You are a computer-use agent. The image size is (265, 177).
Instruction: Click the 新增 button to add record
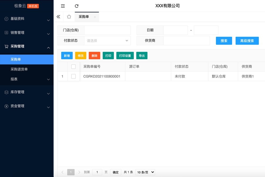click(x=67, y=56)
